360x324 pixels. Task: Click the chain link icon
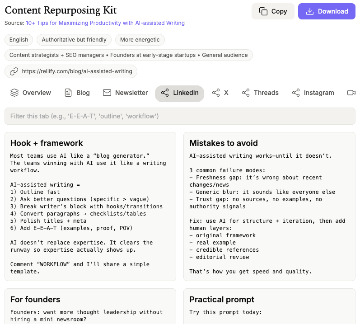[14, 71]
